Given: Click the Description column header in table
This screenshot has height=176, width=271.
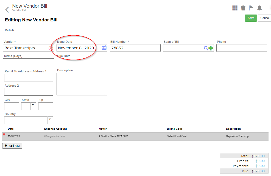Looking at the screenshot, I should click(233, 129).
